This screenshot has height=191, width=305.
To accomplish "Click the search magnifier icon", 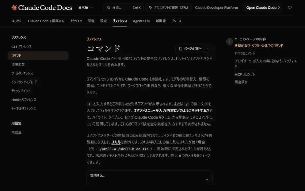I will 109,8.
